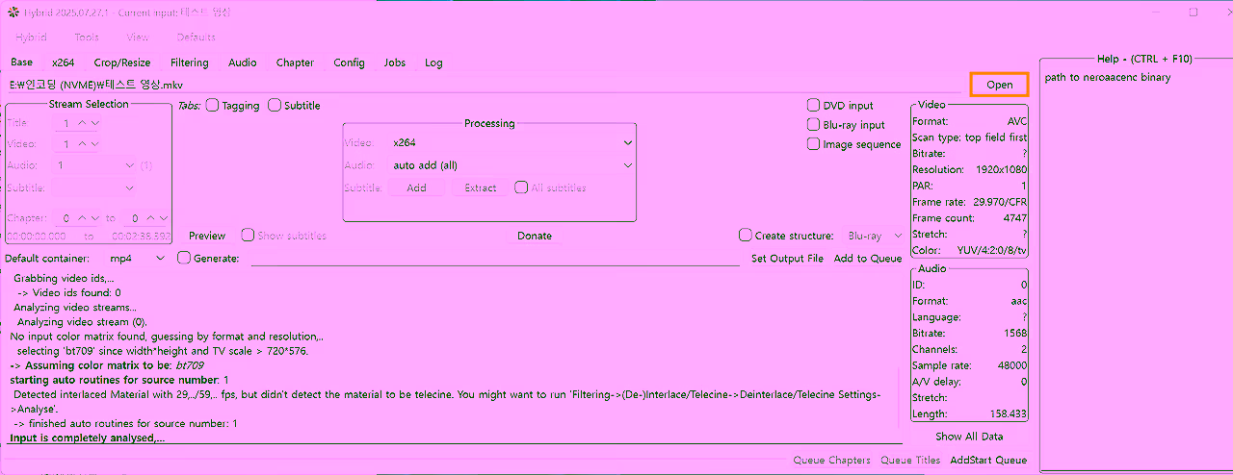1233x475 pixels.
Task: Open the Audio tab
Action: [243, 62]
